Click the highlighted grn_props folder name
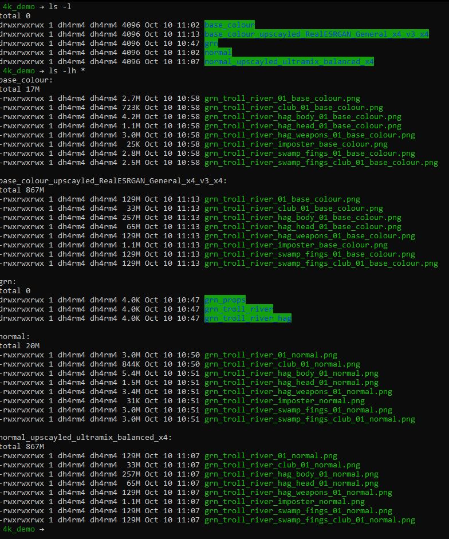The width and height of the screenshot is (449, 539). pos(225,300)
